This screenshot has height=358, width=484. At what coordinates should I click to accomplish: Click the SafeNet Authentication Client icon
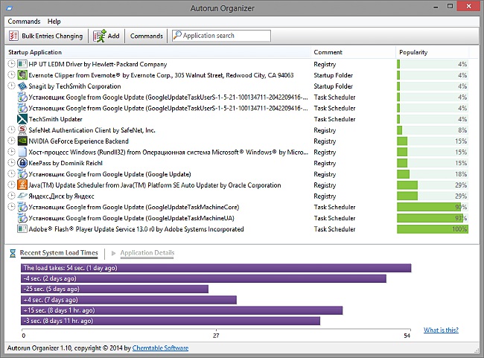coord(22,130)
